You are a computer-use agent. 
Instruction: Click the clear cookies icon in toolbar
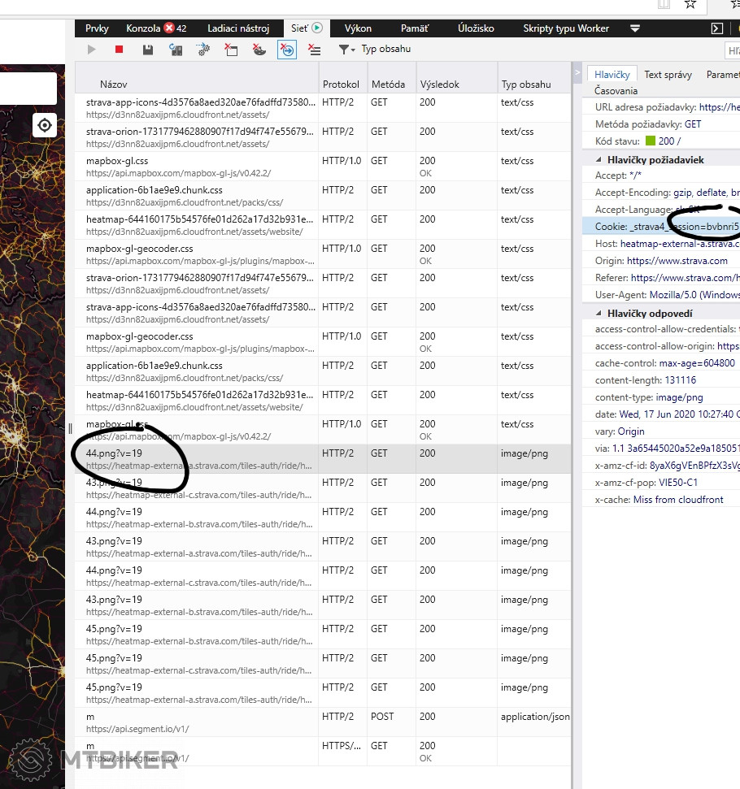click(259, 50)
